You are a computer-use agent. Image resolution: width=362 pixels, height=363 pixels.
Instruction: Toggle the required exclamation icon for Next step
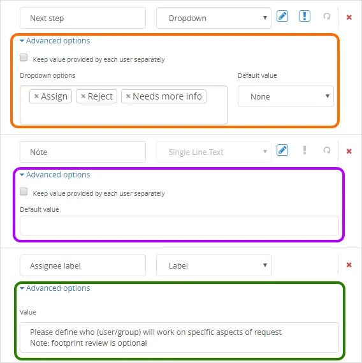point(305,16)
